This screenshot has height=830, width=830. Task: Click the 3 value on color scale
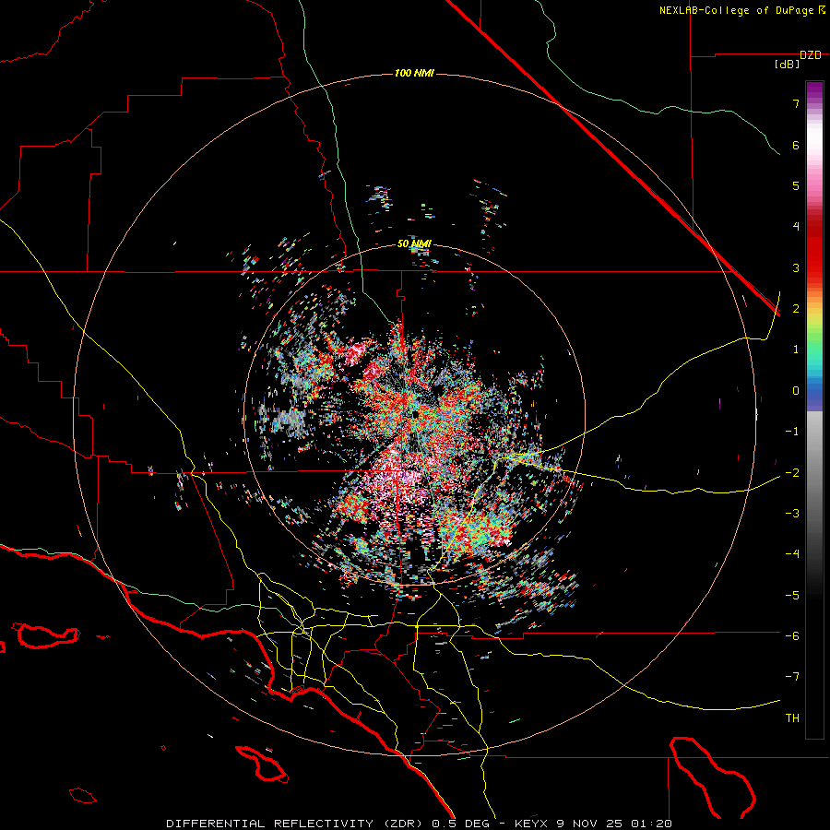click(796, 267)
